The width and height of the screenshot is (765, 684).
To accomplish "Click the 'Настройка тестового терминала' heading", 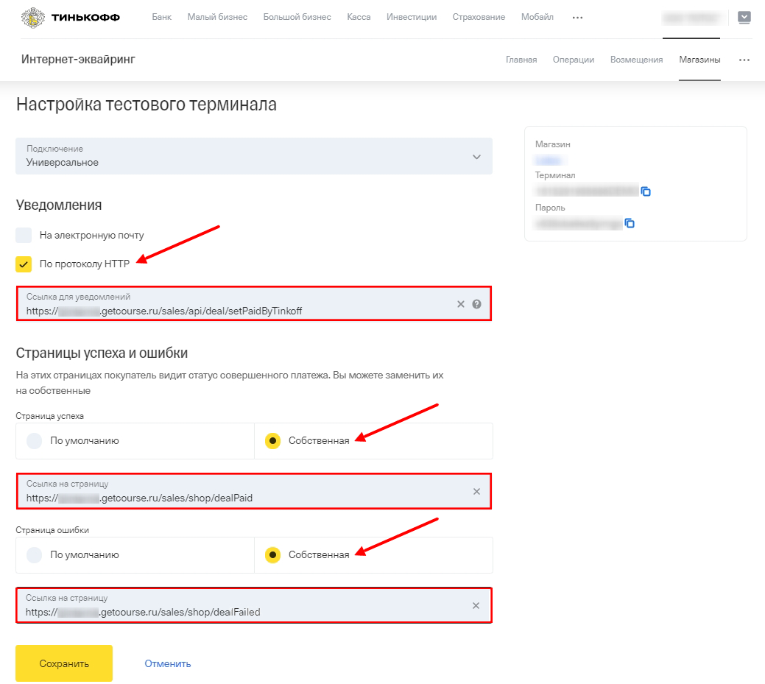I will pyautogui.click(x=147, y=104).
